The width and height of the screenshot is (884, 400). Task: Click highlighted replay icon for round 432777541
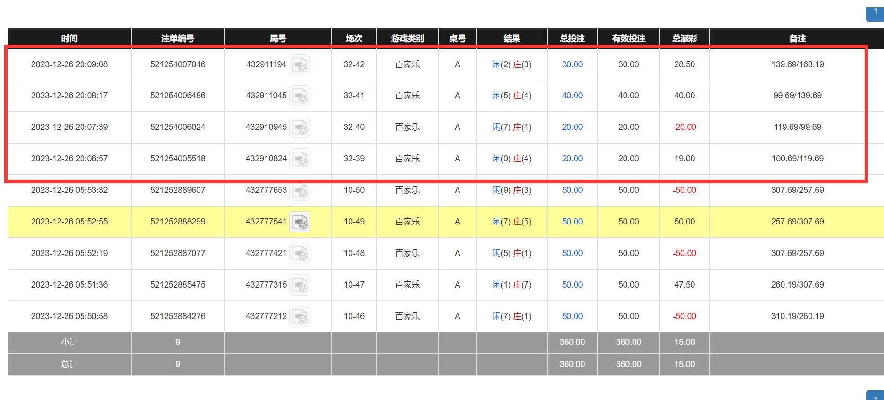tap(300, 222)
